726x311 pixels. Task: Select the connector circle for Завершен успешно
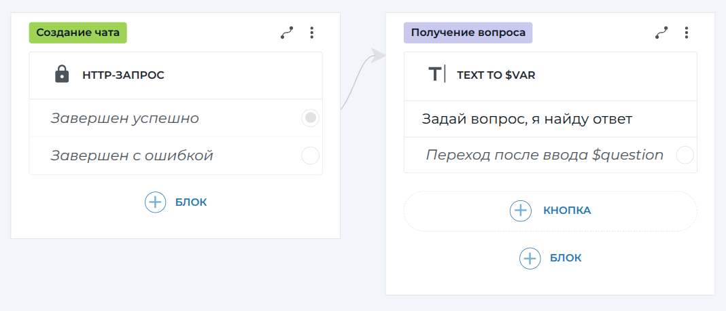(310, 118)
